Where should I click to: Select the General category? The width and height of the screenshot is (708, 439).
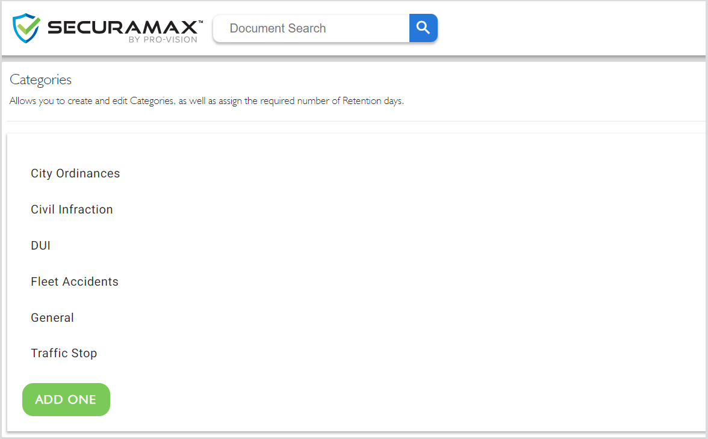[x=52, y=318]
